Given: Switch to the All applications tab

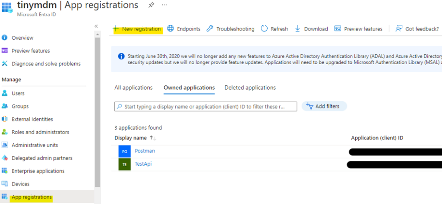Looking at the screenshot, I should click(133, 88).
